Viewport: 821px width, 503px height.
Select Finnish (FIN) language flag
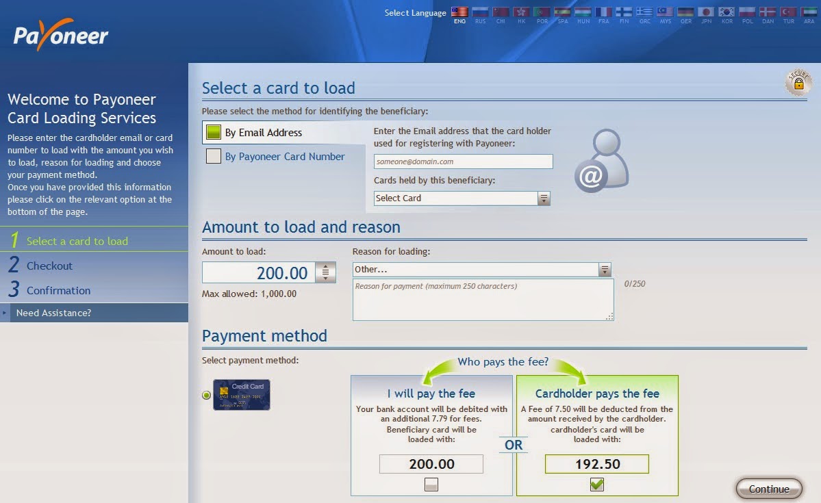pos(624,12)
